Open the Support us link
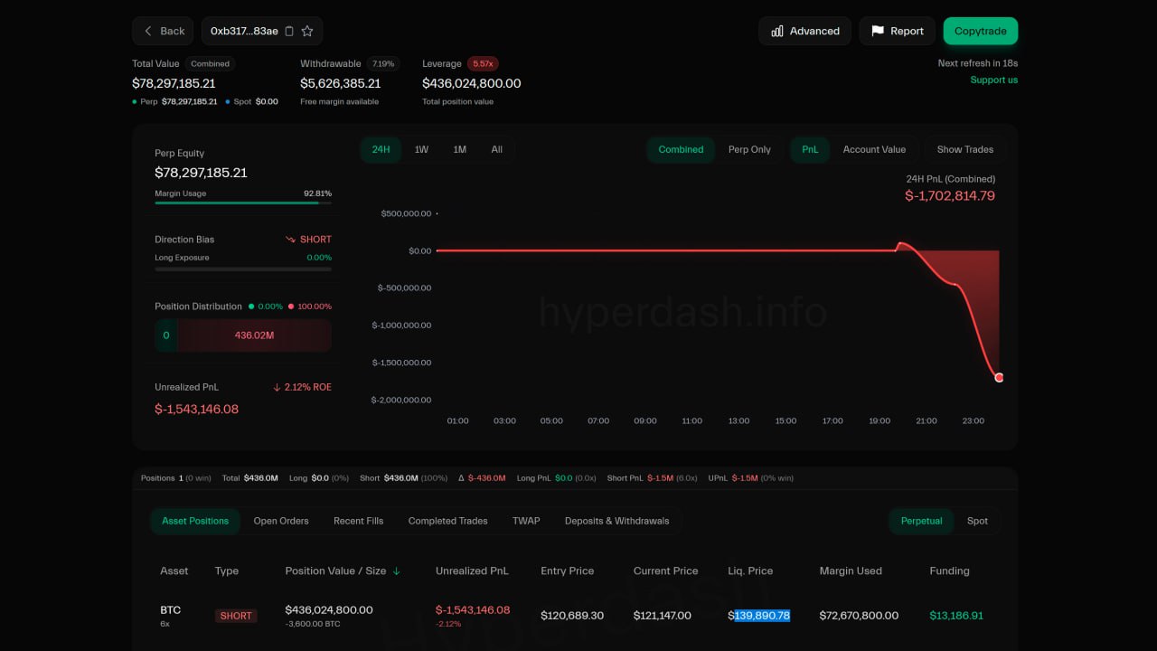The image size is (1157, 651). pyautogui.click(x=993, y=80)
